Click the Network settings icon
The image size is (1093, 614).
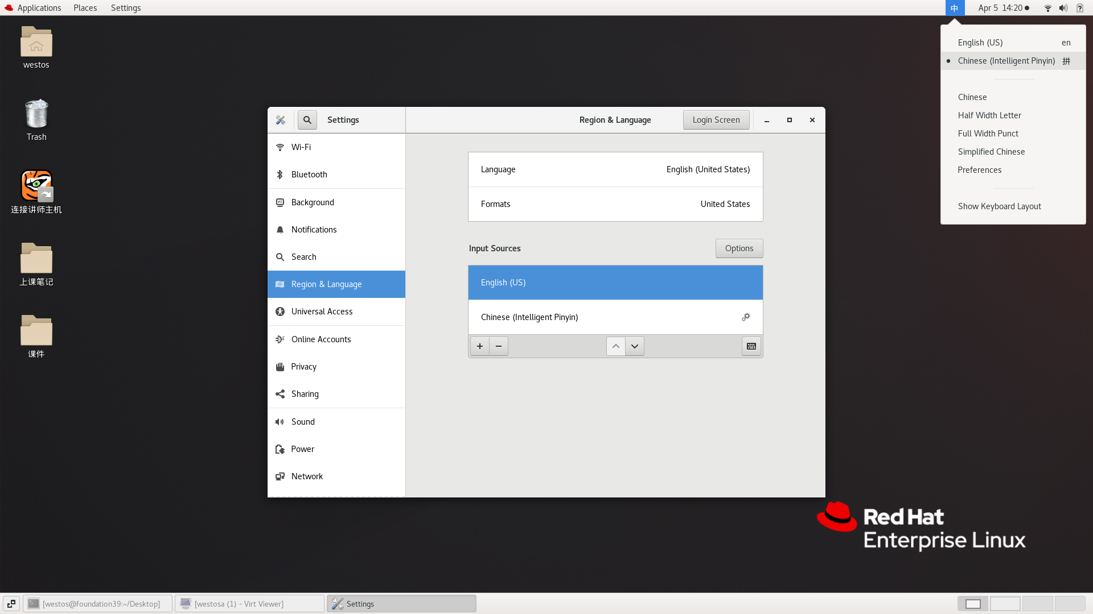click(x=282, y=475)
